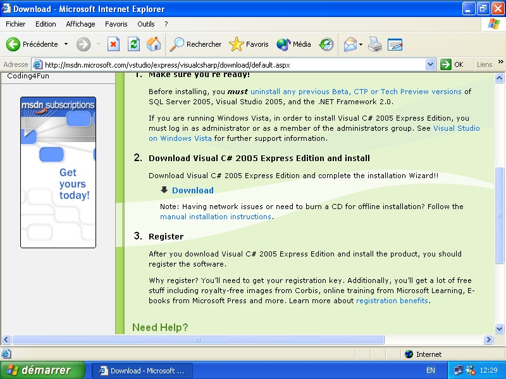Image resolution: width=506 pixels, height=379 pixels.
Task: Open the Rechercher search tool
Action: point(195,44)
